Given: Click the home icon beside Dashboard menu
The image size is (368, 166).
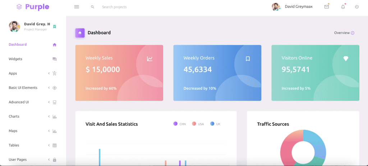Looking at the screenshot, I should (x=55, y=45).
